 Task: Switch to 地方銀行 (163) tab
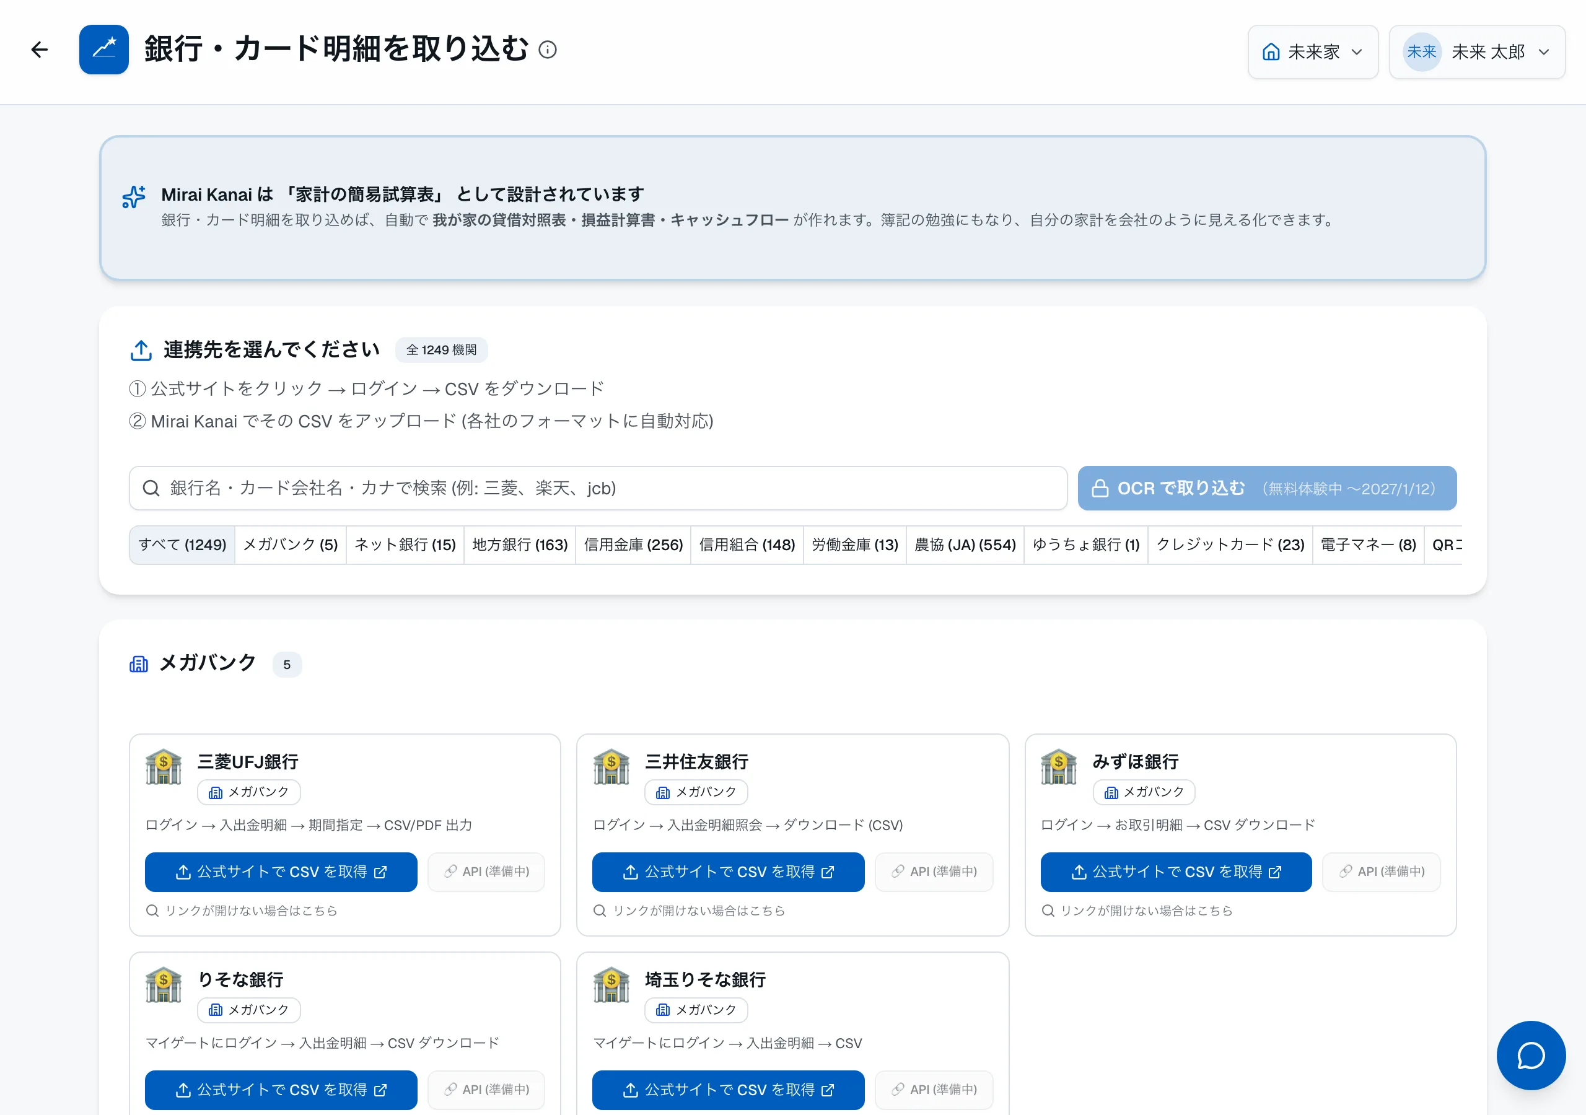coord(520,545)
